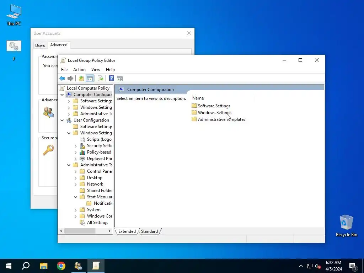364x273 pixels.
Task: Click the taskbar Search icon
Action: tap(26, 266)
